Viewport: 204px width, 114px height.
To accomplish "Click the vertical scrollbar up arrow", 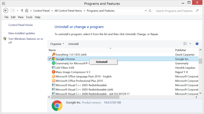I will click(x=200, y=50).
